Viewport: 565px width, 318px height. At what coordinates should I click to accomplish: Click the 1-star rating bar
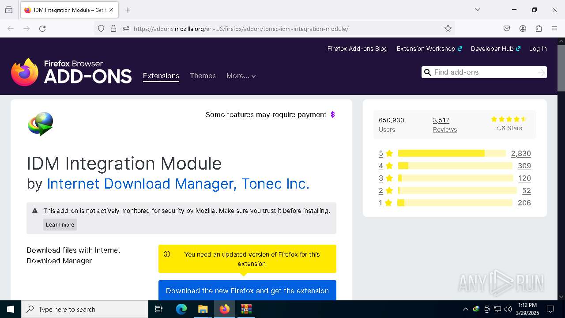coord(455,203)
